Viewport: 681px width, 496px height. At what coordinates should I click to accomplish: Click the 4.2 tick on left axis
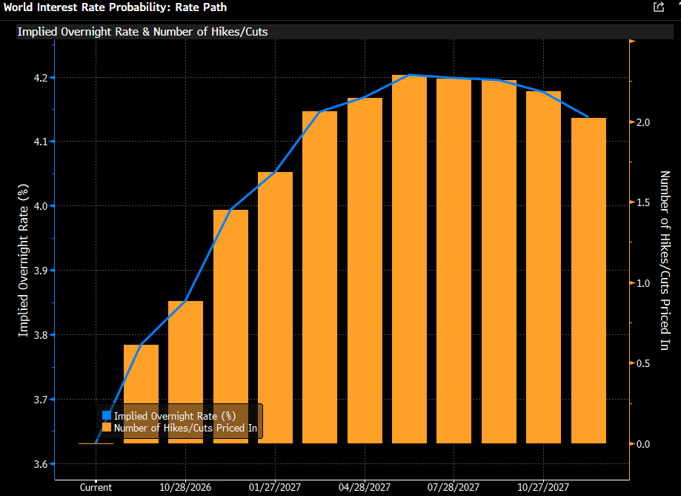[x=41, y=78]
